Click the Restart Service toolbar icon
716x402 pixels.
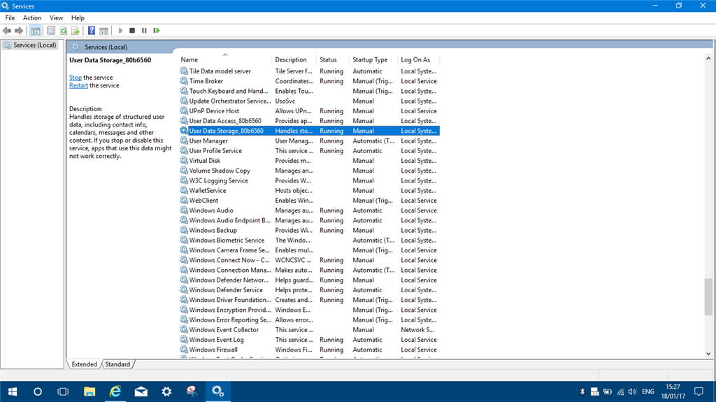point(157,31)
